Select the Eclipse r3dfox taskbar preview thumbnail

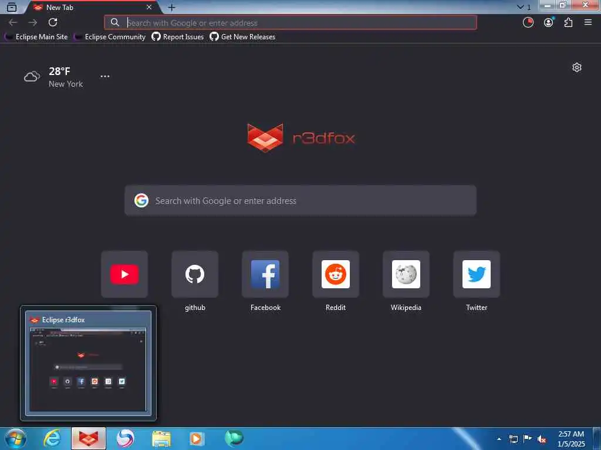[x=88, y=363]
